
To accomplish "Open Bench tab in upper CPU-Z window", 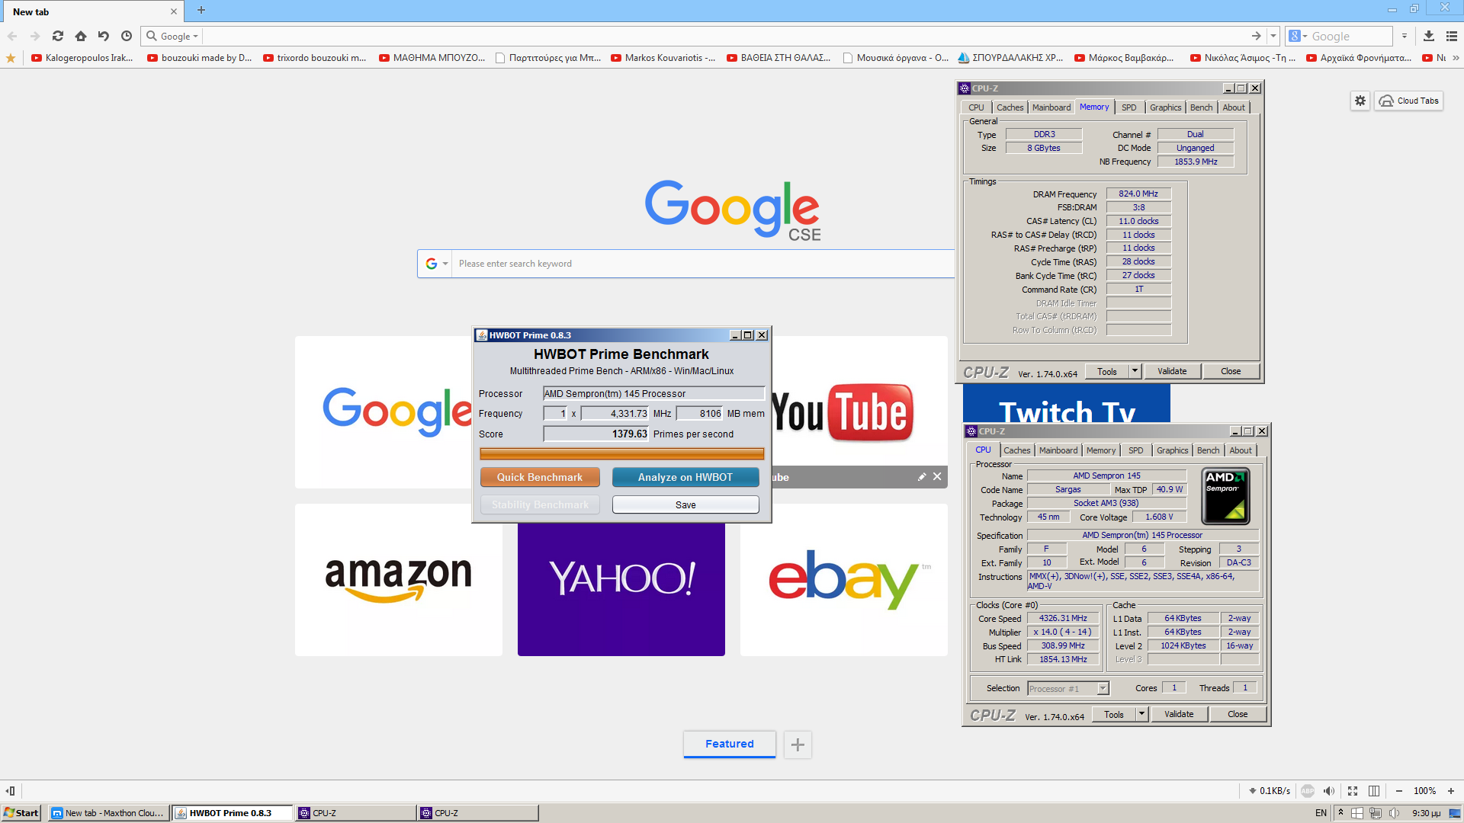I will (1202, 107).
